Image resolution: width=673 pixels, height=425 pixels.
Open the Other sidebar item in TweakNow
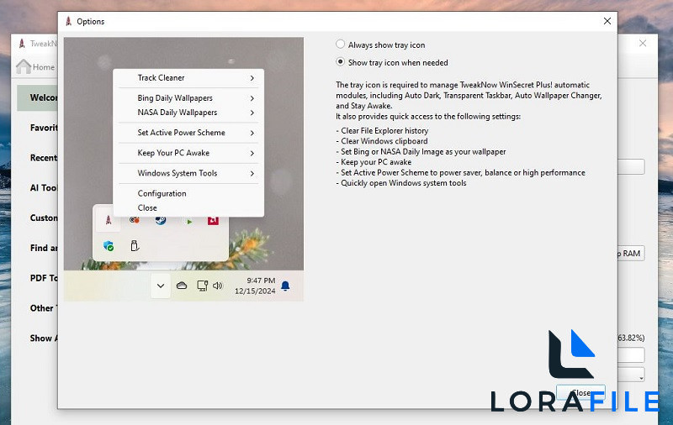coord(44,308)
